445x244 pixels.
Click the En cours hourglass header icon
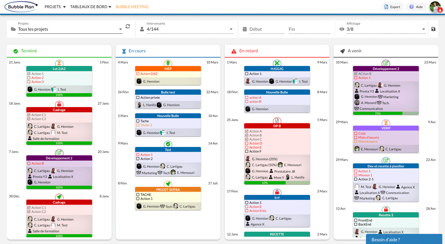tap(124, 51)
